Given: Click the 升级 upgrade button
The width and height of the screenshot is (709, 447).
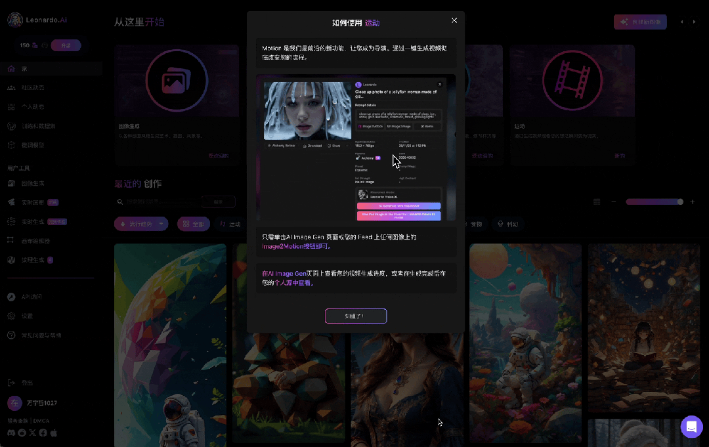Looking at the screenshot, I should point(66,46).
